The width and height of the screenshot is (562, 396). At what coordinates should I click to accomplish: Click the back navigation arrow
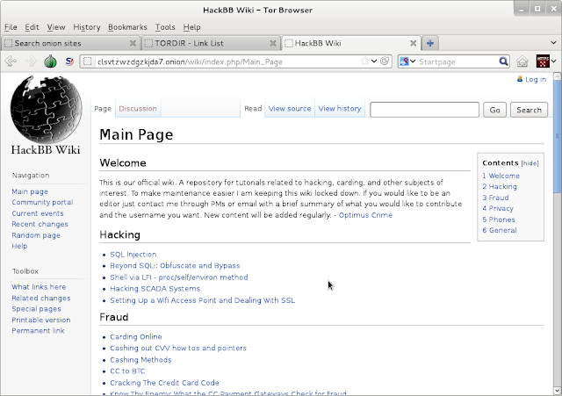pyautogui.click(x=11, y=61)
